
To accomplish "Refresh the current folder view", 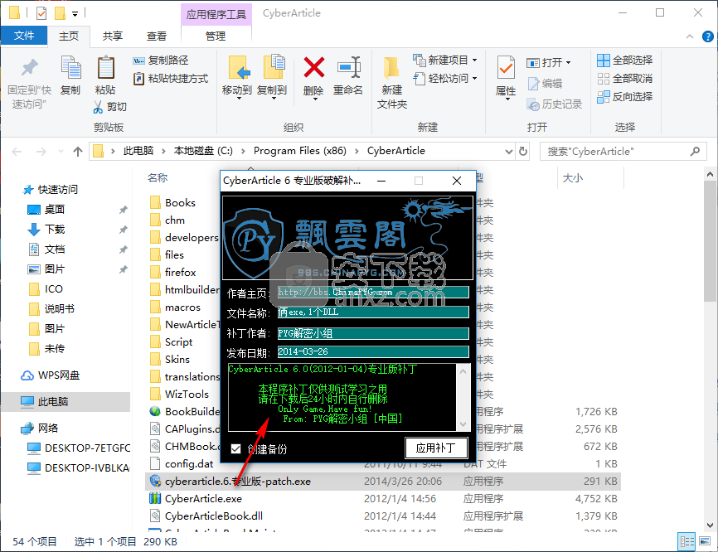I will (x=523, y=152).
